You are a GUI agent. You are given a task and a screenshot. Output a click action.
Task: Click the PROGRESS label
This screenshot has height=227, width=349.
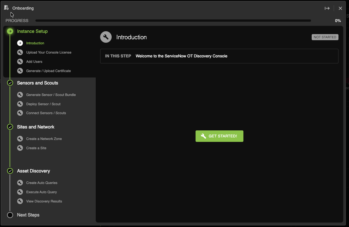pyautogui.click(x=17, y=21)
